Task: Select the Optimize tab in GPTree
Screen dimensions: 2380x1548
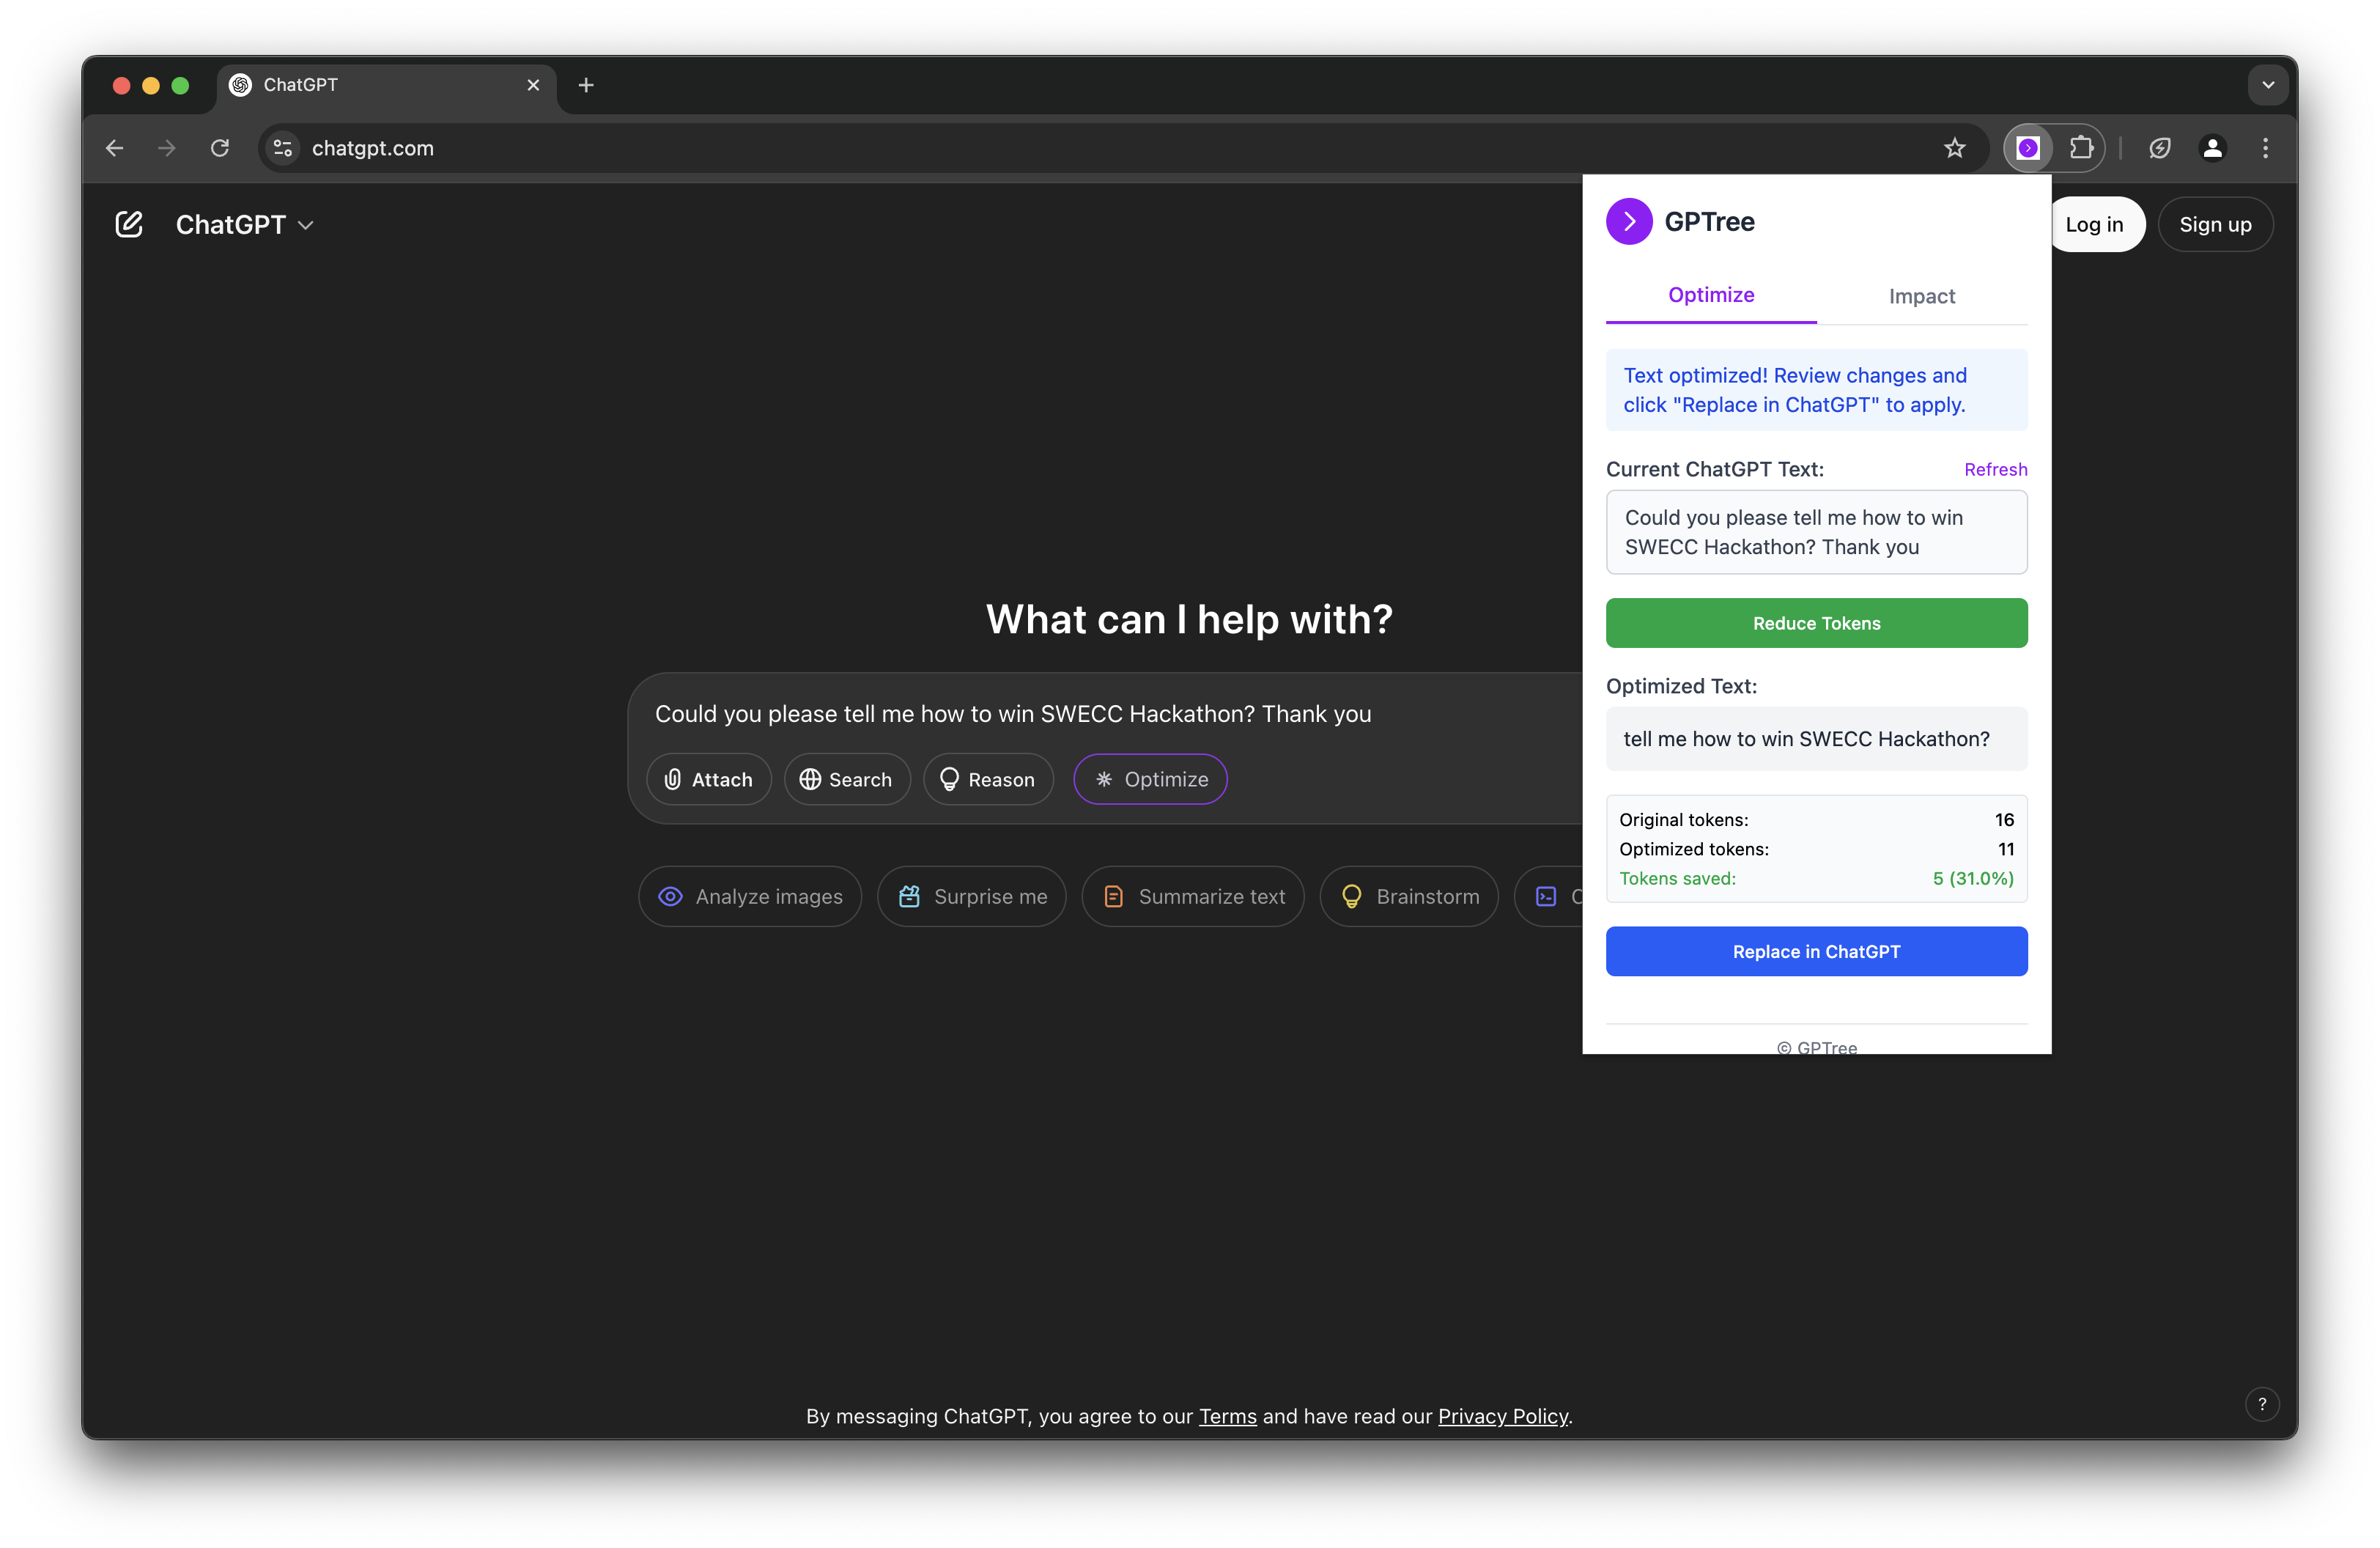Action: pos(1710,295)
